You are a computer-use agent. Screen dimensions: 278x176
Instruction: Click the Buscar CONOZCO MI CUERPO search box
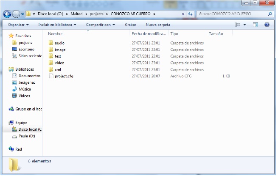231,14
